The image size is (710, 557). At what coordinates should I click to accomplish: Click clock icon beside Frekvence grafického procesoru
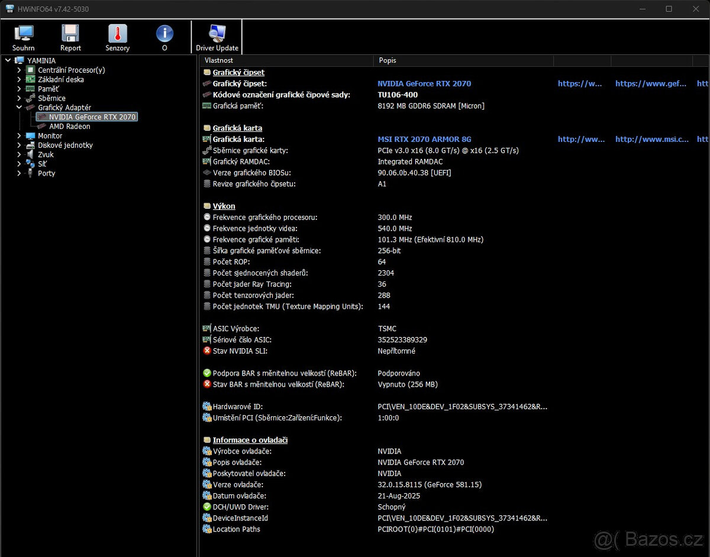(x=207, y=217)
